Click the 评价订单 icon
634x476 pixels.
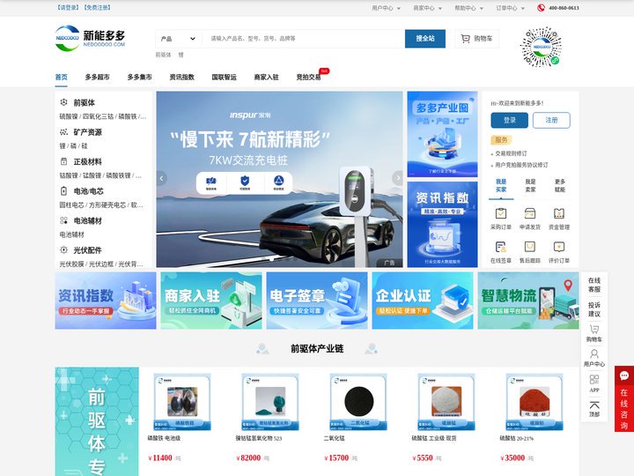point(559,247)
